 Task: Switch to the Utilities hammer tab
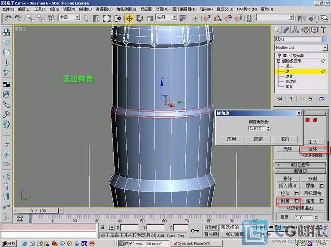[x=323, y=30]
